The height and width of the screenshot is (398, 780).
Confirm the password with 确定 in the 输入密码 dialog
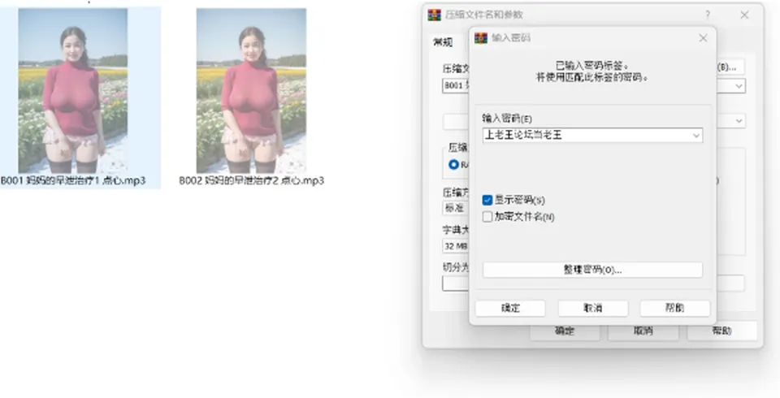point(510,308)
